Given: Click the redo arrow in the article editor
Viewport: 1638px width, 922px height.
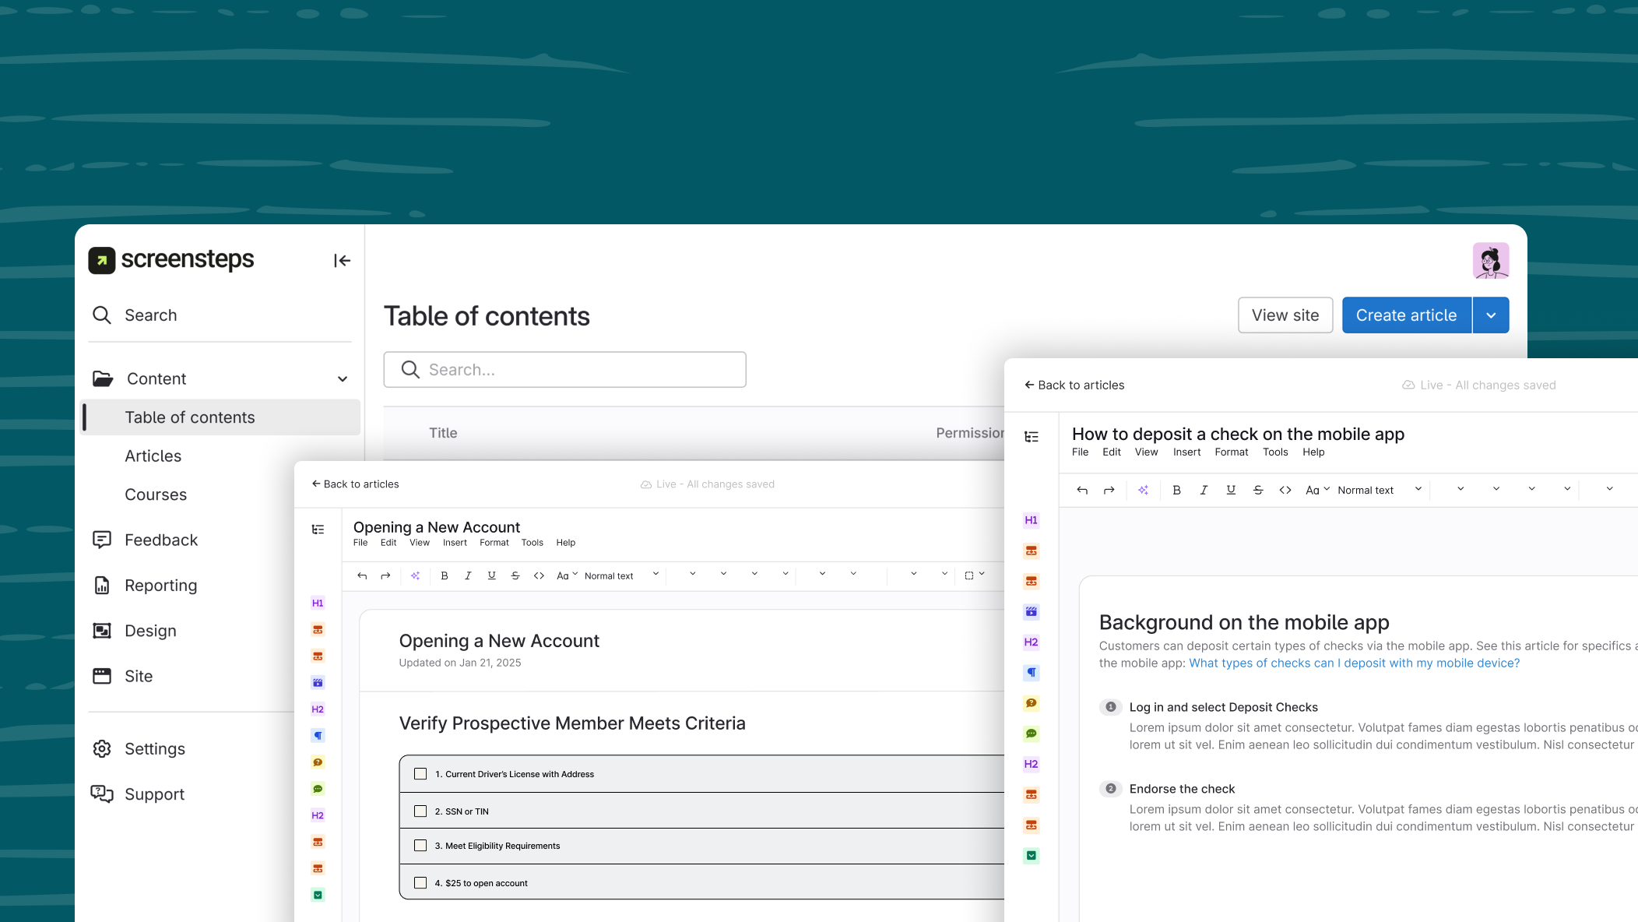Looking at the screenshot, I should [1109, 490].
